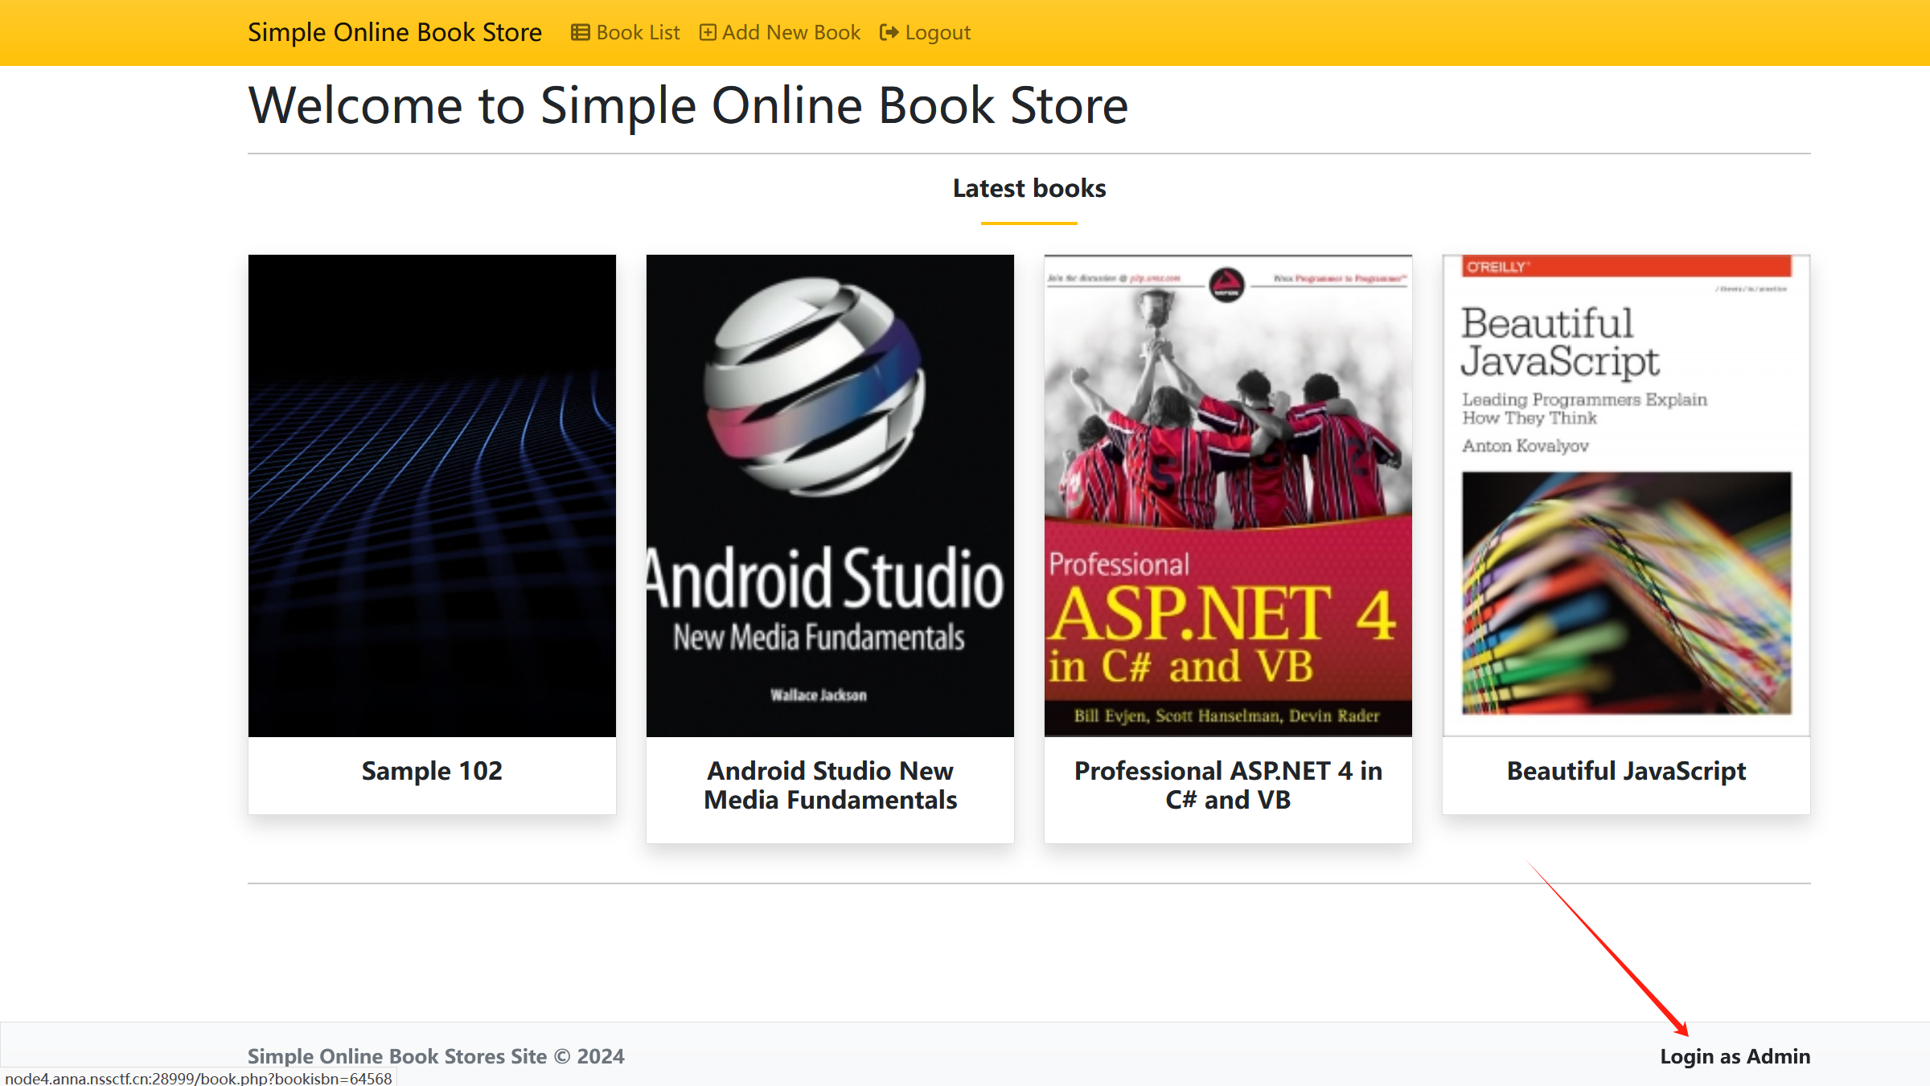Screen dimensions: 1930x1086
Task: Click the Book List table icon
Action: pos(580,32)
